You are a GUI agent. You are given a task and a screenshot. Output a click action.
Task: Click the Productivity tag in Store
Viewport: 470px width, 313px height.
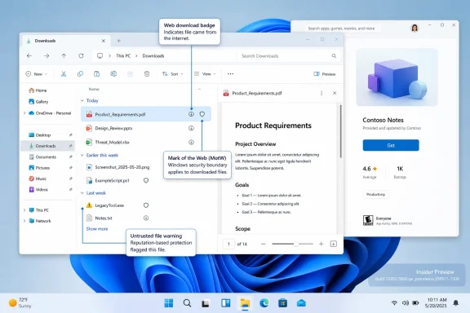click(375, 194)
